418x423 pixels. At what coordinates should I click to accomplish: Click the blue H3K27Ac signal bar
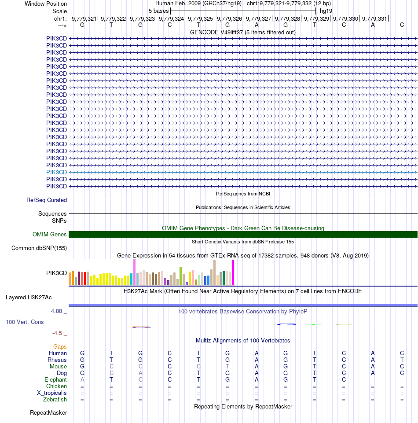pyautogui.click(x=243, y=305)
